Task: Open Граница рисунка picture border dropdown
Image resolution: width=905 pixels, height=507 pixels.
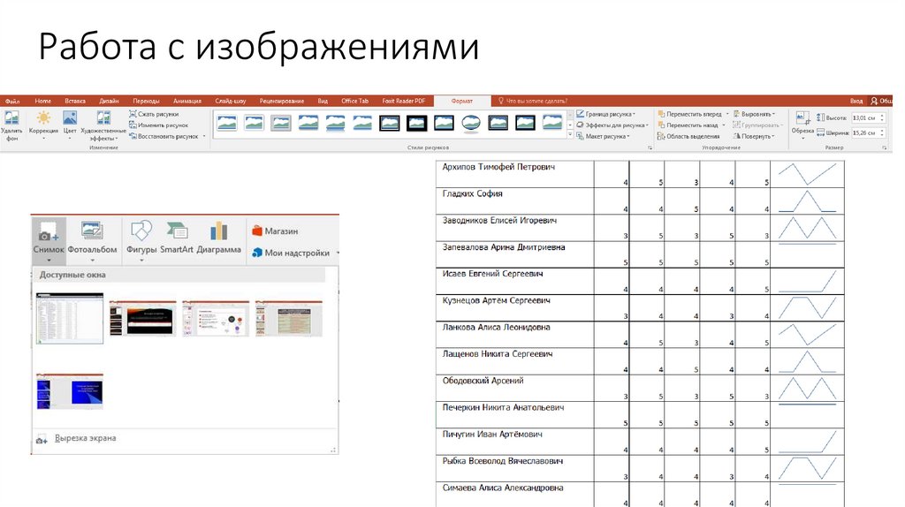Action: [x=605, y=114]
